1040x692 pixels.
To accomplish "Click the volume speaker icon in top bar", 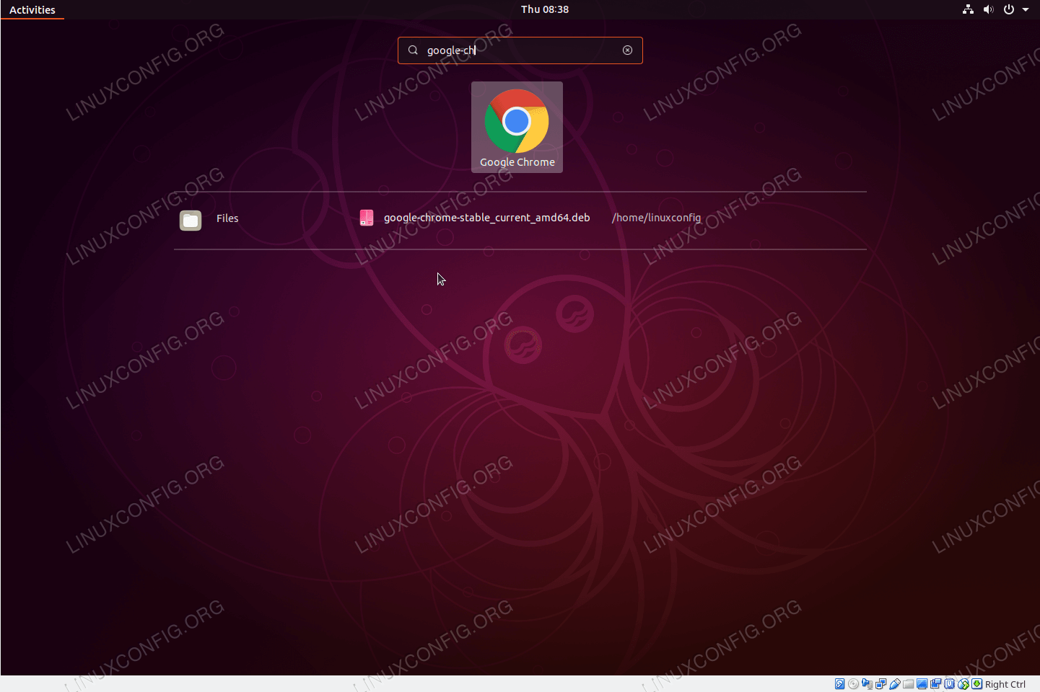I will (988, 9).
